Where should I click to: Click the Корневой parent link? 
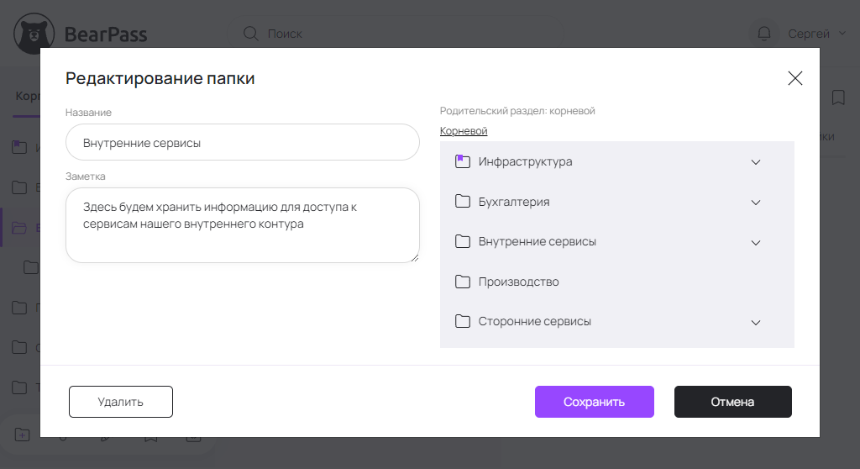pos(464,131)
